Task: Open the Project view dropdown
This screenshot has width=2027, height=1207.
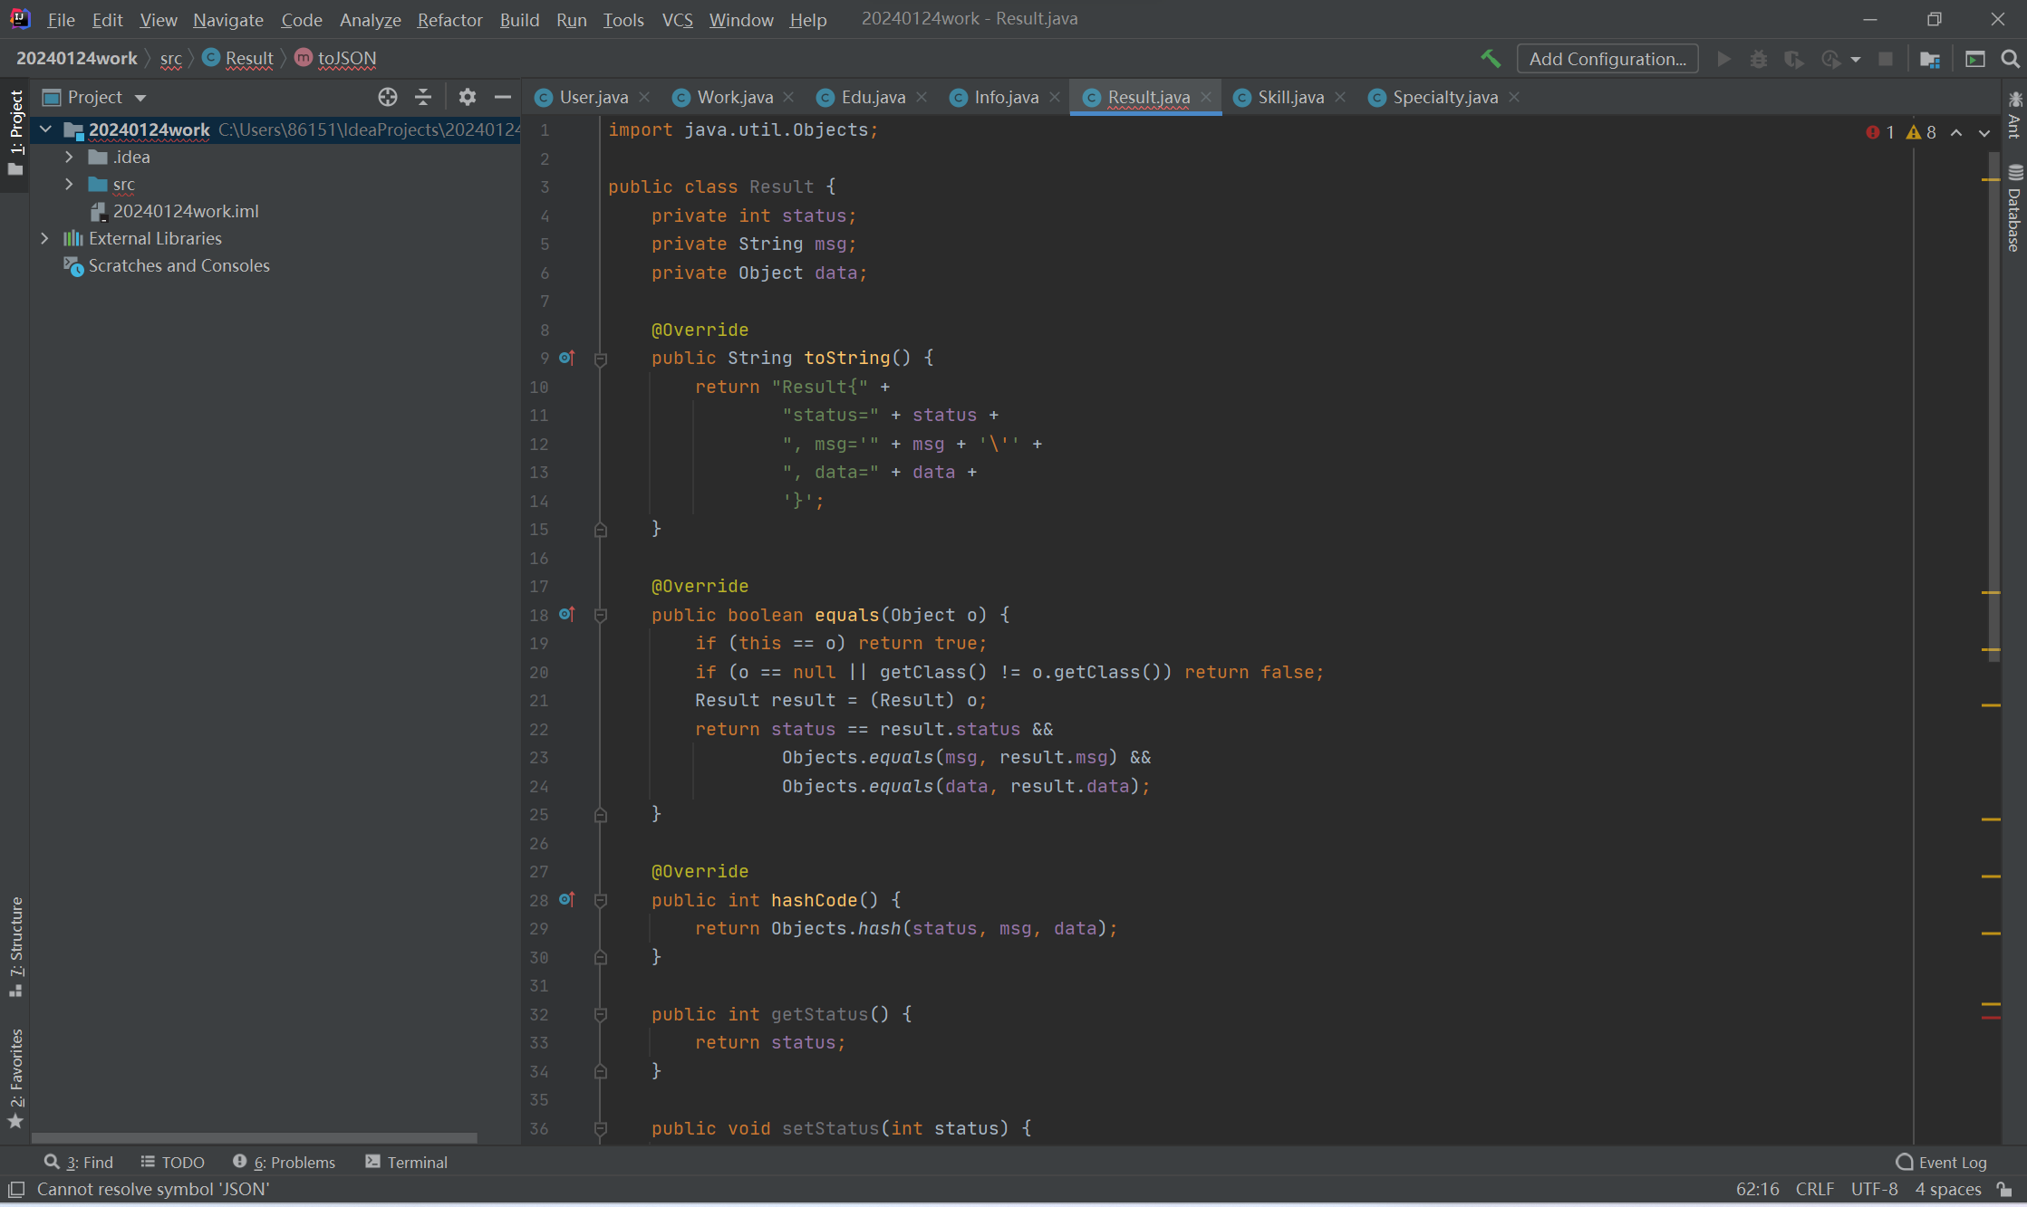Action: [140, 98]
